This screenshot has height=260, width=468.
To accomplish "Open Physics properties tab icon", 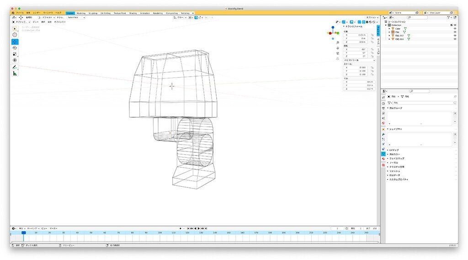I will coord(383,144).
